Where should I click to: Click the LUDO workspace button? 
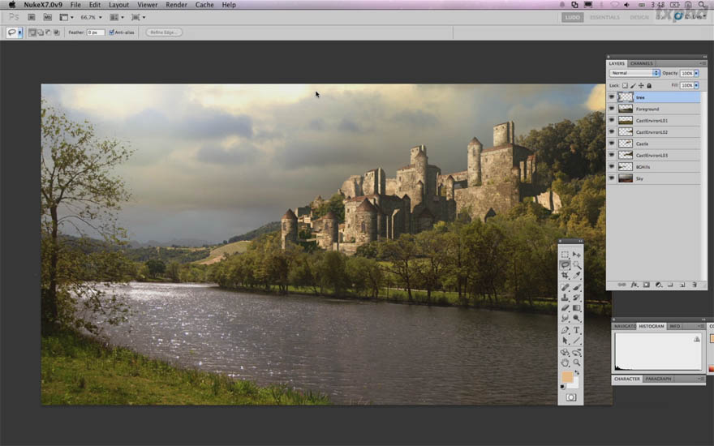pyautogui.click(x=572, y=17)
